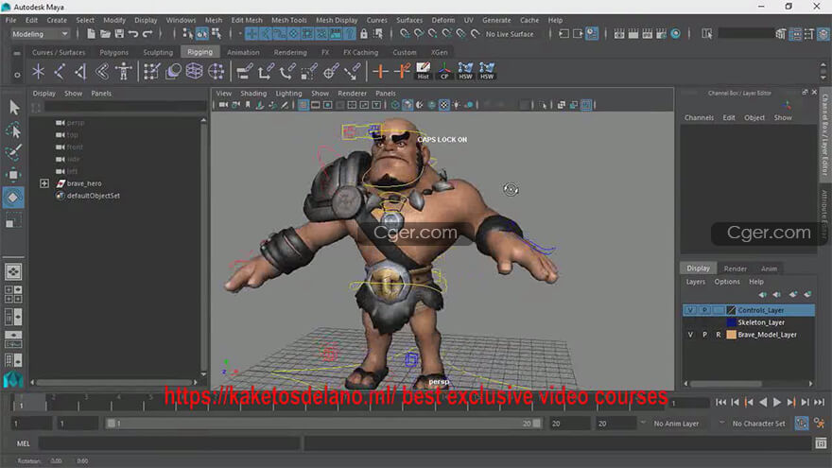The image size is (832, 468).
Task: Select the arrow Select tool
Action: click(14, 108)
